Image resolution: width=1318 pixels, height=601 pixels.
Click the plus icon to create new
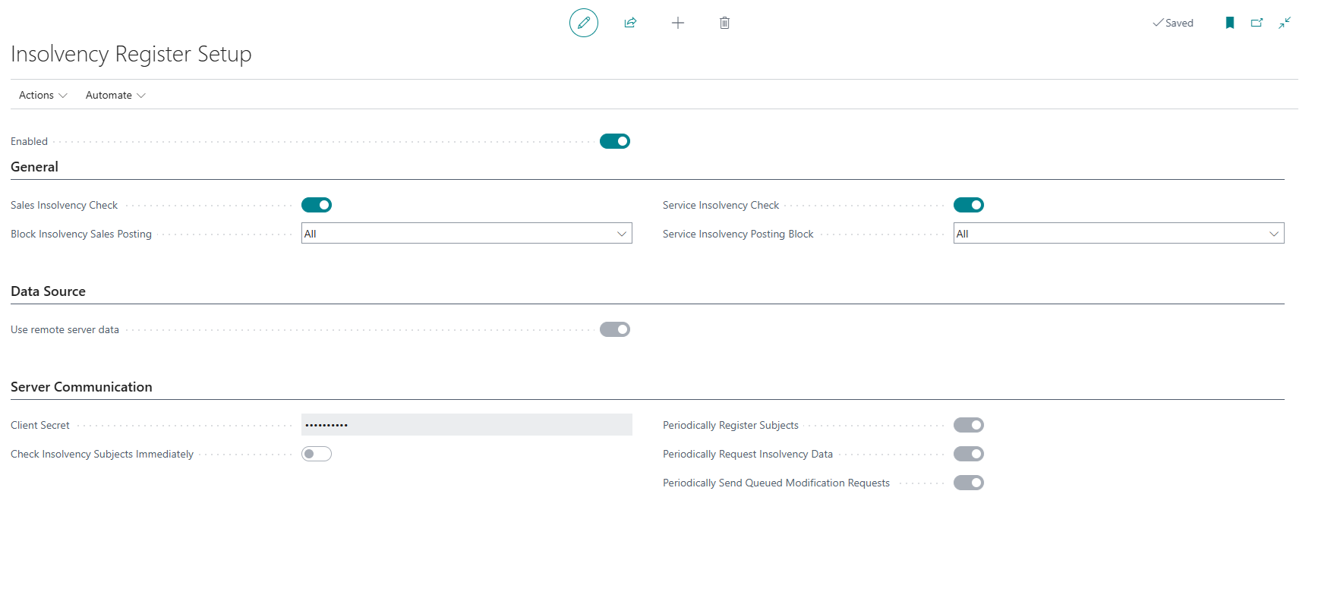click(678, 23)
